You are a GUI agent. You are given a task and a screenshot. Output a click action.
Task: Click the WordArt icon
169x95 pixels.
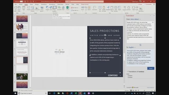(x=108, y=7)
